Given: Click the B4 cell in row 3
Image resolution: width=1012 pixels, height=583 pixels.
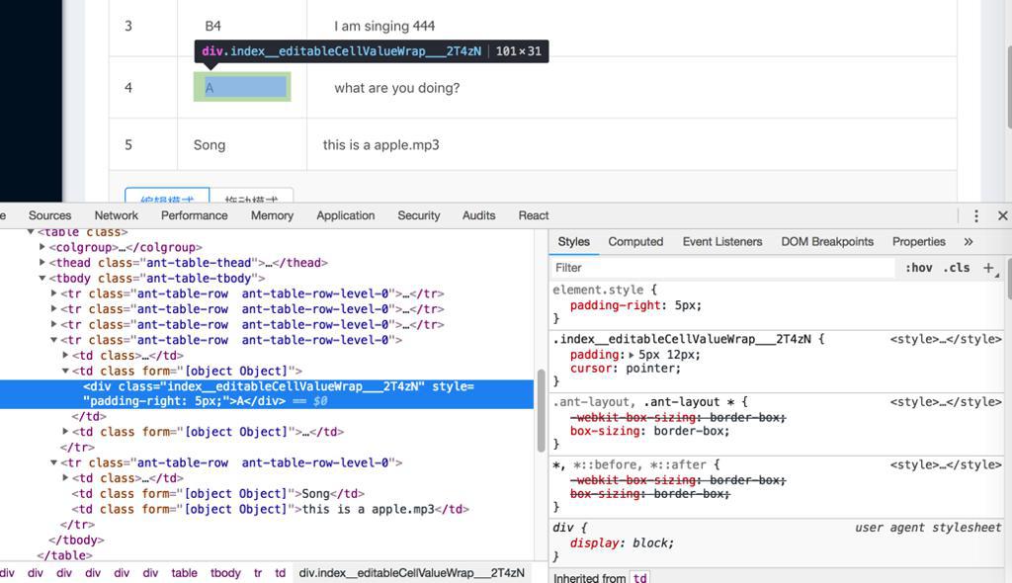Looking at the screenshot, I should point(213,26).
